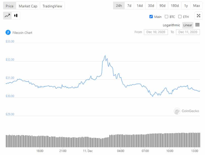Switch to the TradingView tab
This screenshot has height=155, width=205.
(52, 6)
